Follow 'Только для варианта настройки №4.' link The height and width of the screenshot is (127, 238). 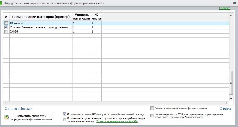tap(117, 121)
